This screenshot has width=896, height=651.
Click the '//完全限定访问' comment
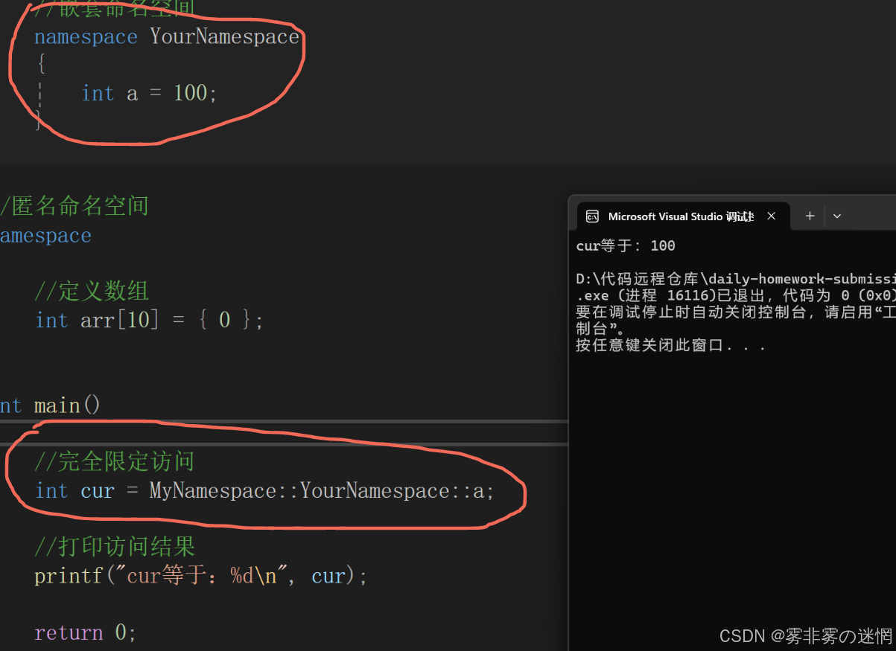coord(114,462)
